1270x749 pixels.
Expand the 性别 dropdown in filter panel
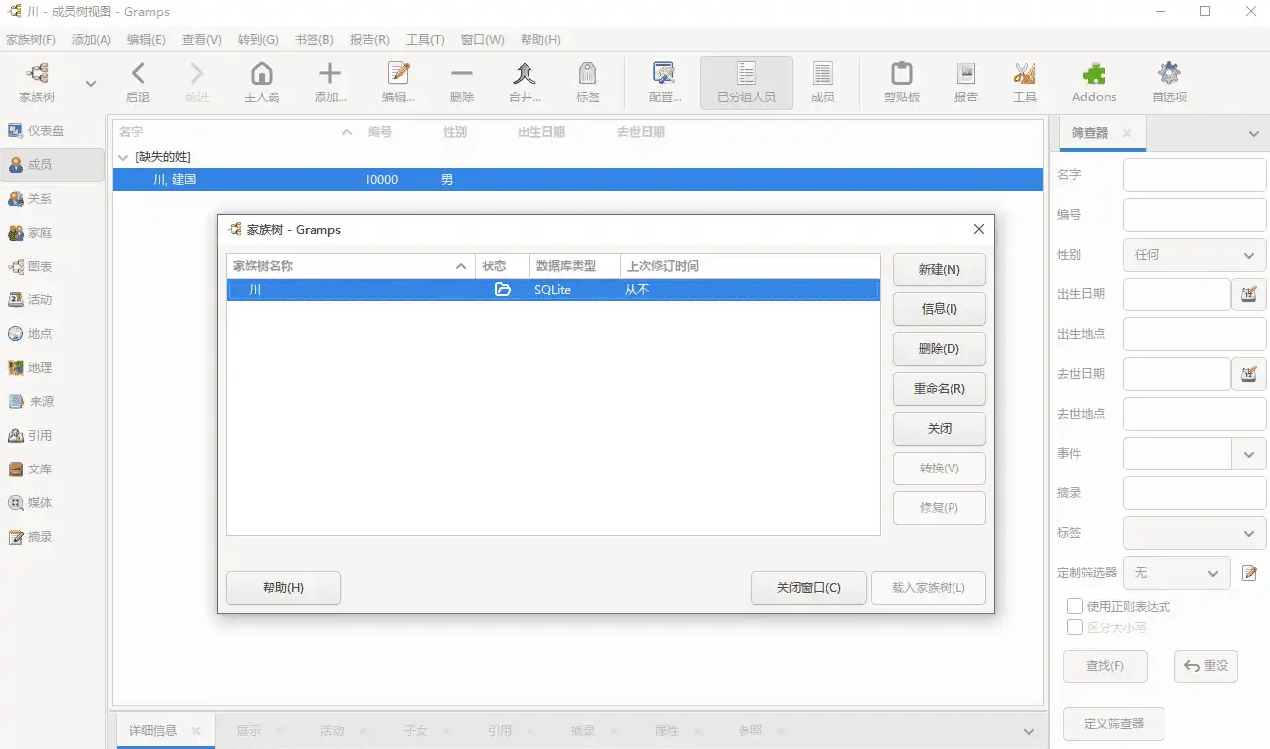[x=1194, y=255]
